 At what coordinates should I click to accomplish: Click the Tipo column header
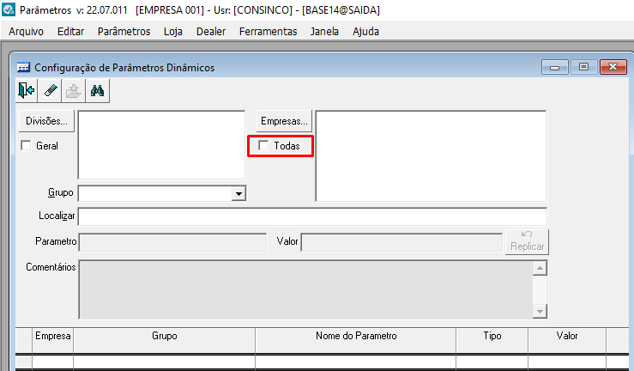(492, 340)
